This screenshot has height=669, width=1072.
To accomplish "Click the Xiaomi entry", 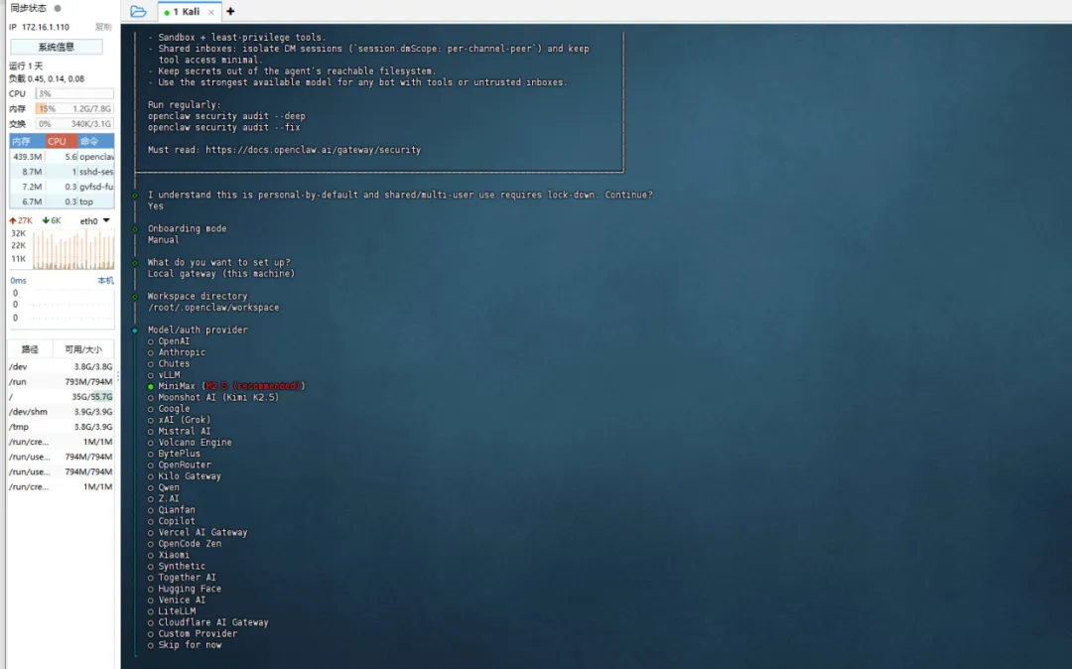I will [169, 555].
